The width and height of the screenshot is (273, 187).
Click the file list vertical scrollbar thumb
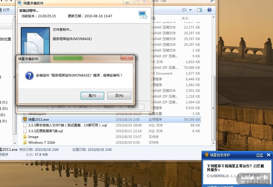click(214, 108)
